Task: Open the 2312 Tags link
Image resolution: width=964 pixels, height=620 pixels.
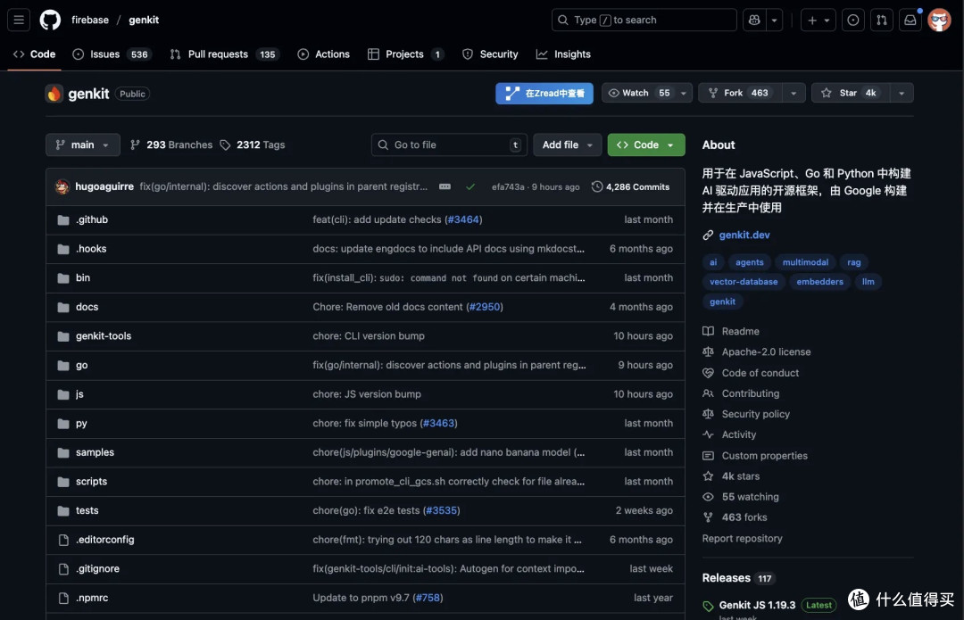Action: tap(253, 145)
